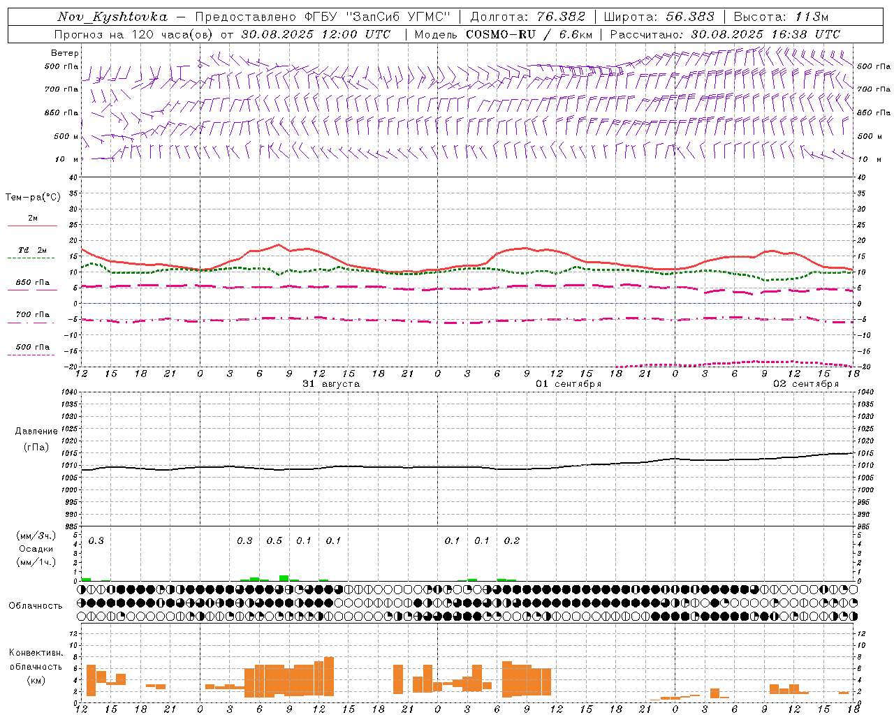Click the Высота 113м elevation label
Viewport: 894px width, 715px height.
[x=781, y=17]
